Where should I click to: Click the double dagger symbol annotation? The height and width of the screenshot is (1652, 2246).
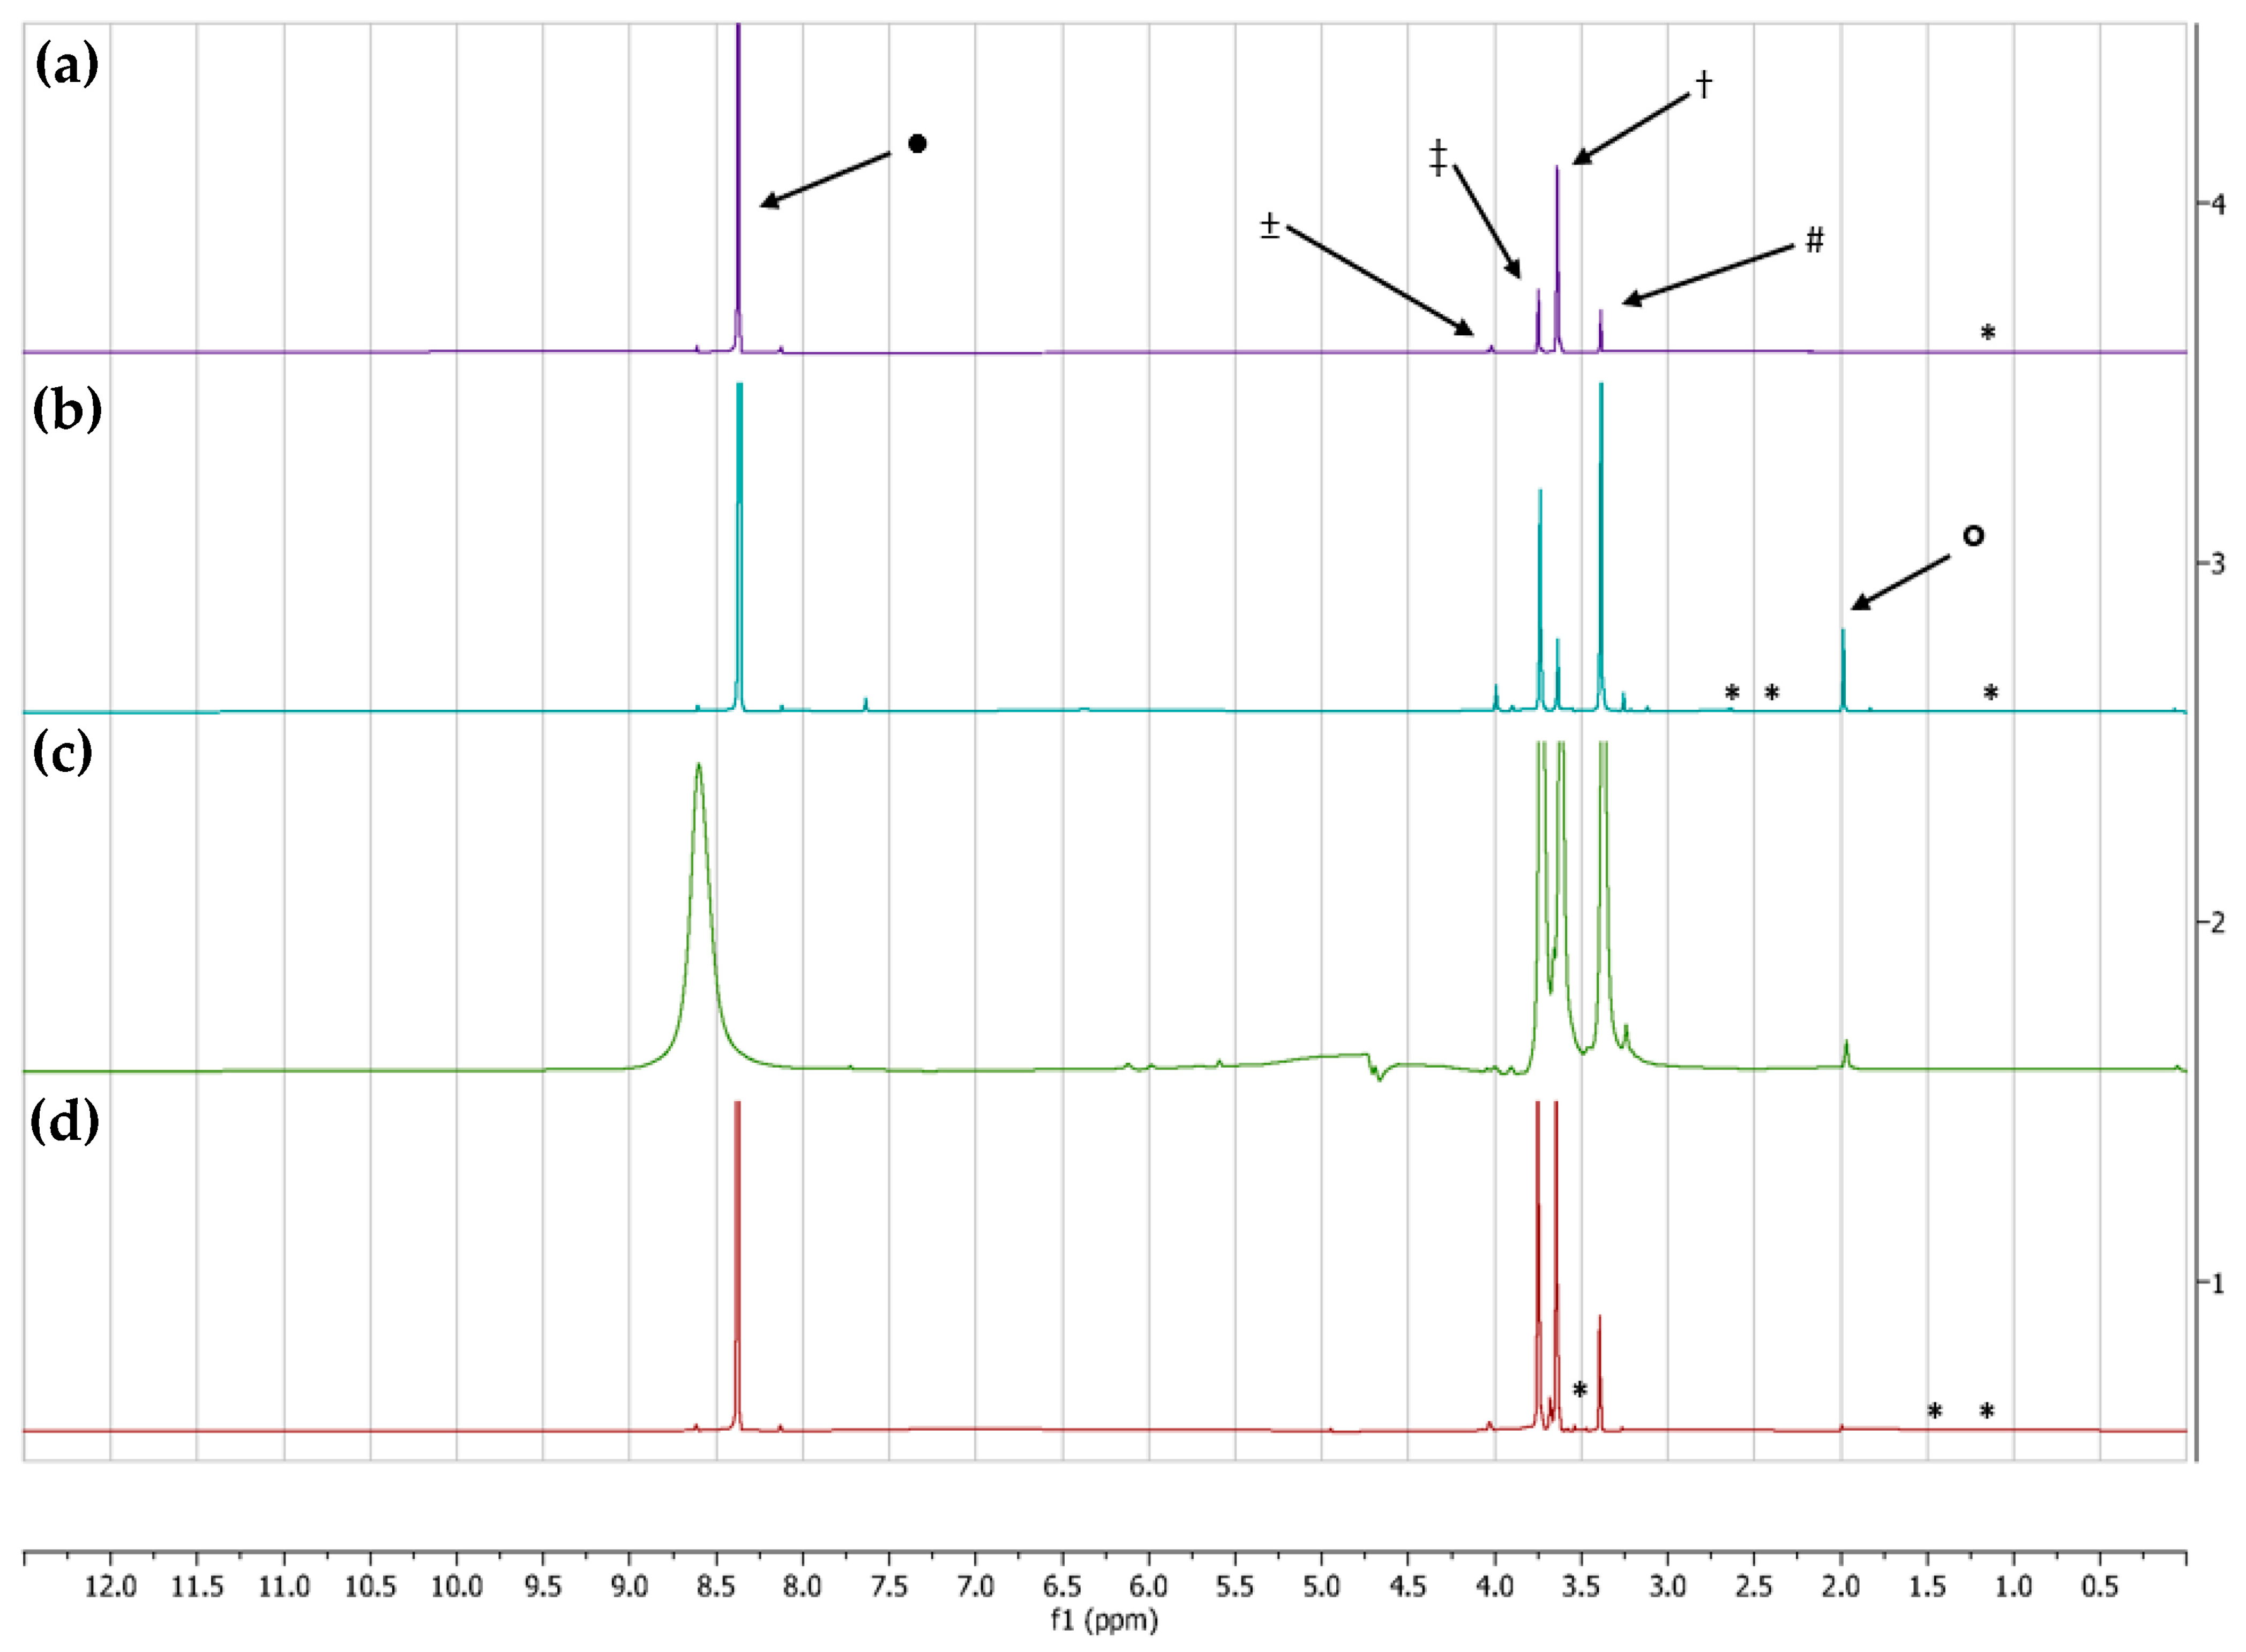pos(1438,158)
